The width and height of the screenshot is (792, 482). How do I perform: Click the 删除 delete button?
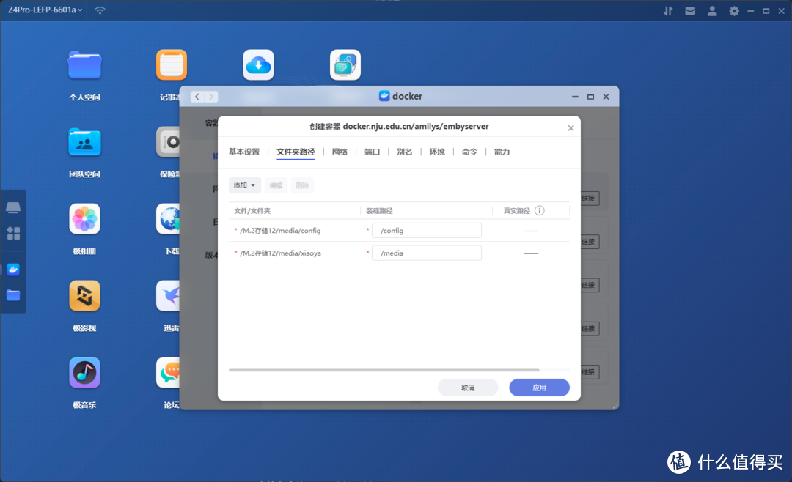point(302,185)
